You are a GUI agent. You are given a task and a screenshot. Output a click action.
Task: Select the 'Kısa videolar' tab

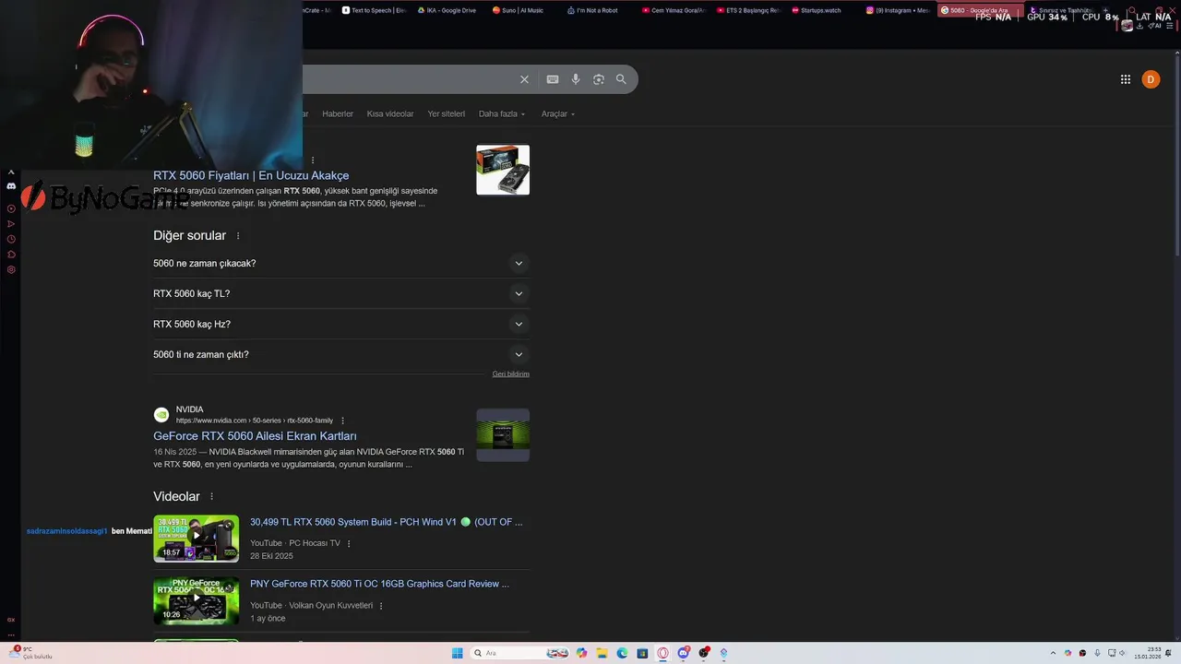click(x=390, y=113)
